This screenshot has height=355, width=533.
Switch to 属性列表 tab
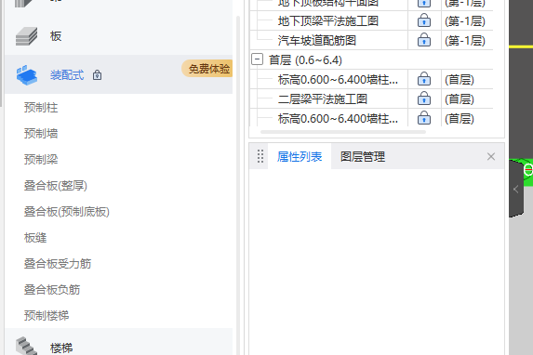tap(300, 157)
